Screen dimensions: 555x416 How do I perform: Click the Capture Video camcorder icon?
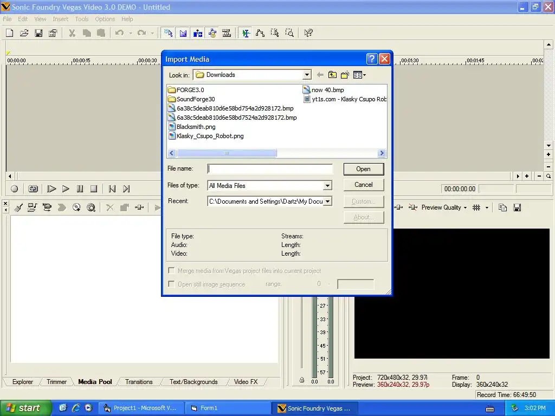tap(47, 207)
